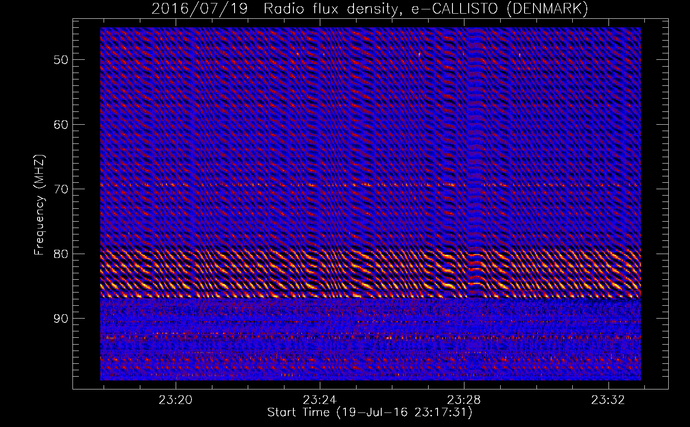Click the 60 frequency tick label
The width and height of the screenshot is (690, 427).
pos(61,125)
